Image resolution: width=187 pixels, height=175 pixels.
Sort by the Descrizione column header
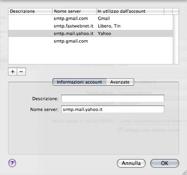click(x=30, y=11)
